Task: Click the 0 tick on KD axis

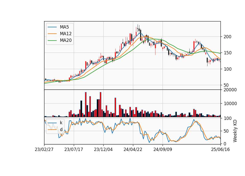Action: [225, 144]
